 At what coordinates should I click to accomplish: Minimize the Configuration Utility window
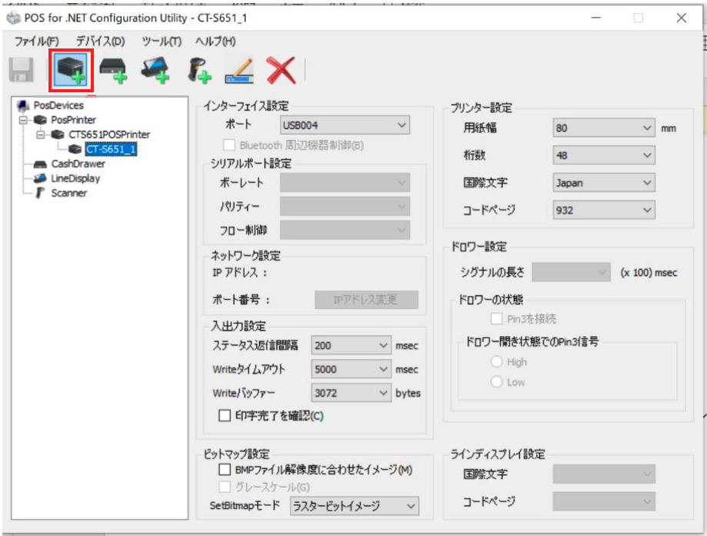[596, 18]
